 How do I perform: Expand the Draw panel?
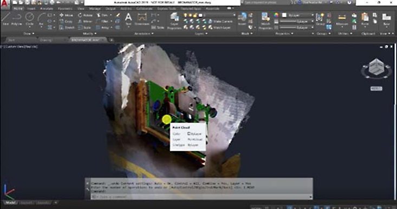tap(29, 33)
